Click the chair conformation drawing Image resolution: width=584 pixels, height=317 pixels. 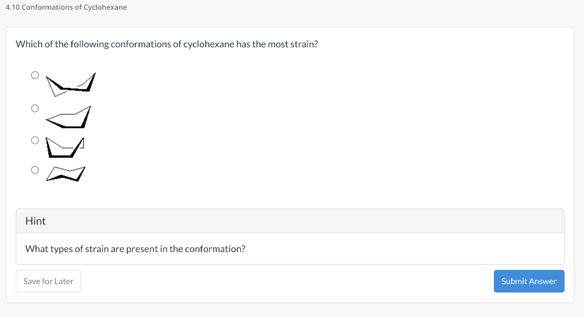[x=66, y=173]
